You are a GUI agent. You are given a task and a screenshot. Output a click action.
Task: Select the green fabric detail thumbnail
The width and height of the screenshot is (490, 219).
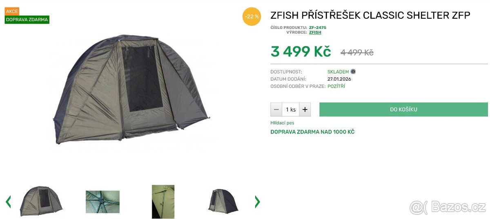[163, 201]
